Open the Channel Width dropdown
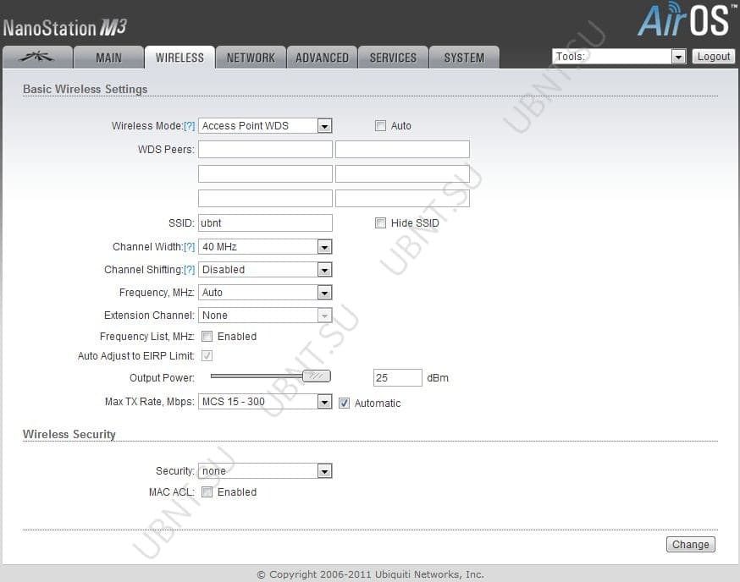 [265, 247]
